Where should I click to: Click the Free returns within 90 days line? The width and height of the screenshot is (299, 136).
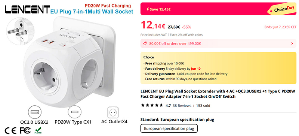tap(181, 79)
